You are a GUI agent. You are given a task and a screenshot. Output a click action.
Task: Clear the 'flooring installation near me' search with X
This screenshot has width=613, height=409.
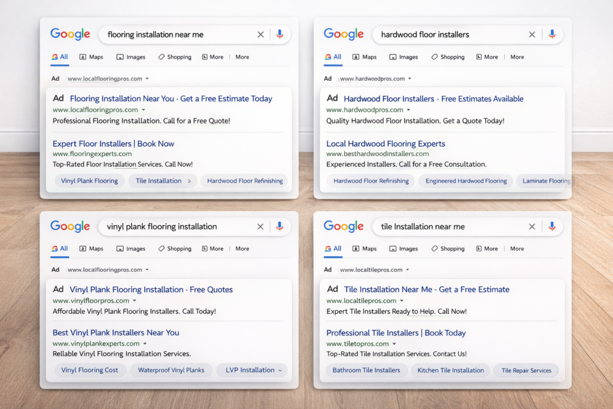pos(260,34)
